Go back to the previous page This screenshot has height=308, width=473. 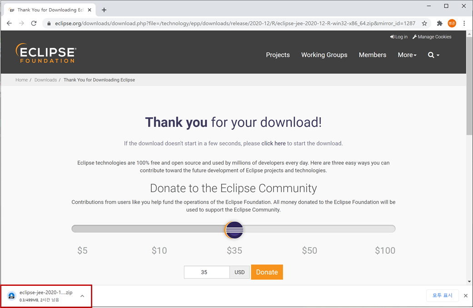(x=9, y=24)
